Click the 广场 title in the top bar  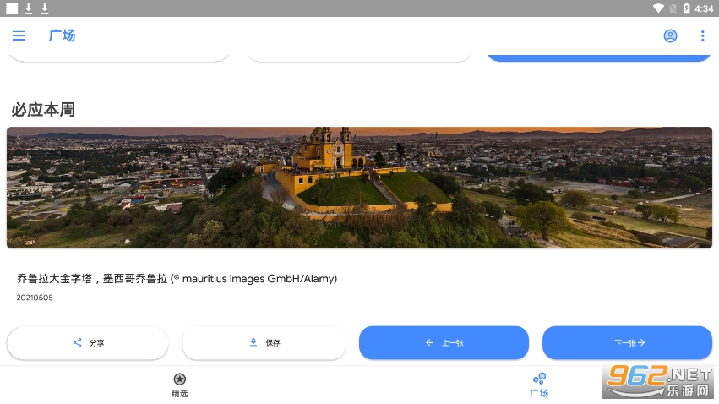click(62, 35)
